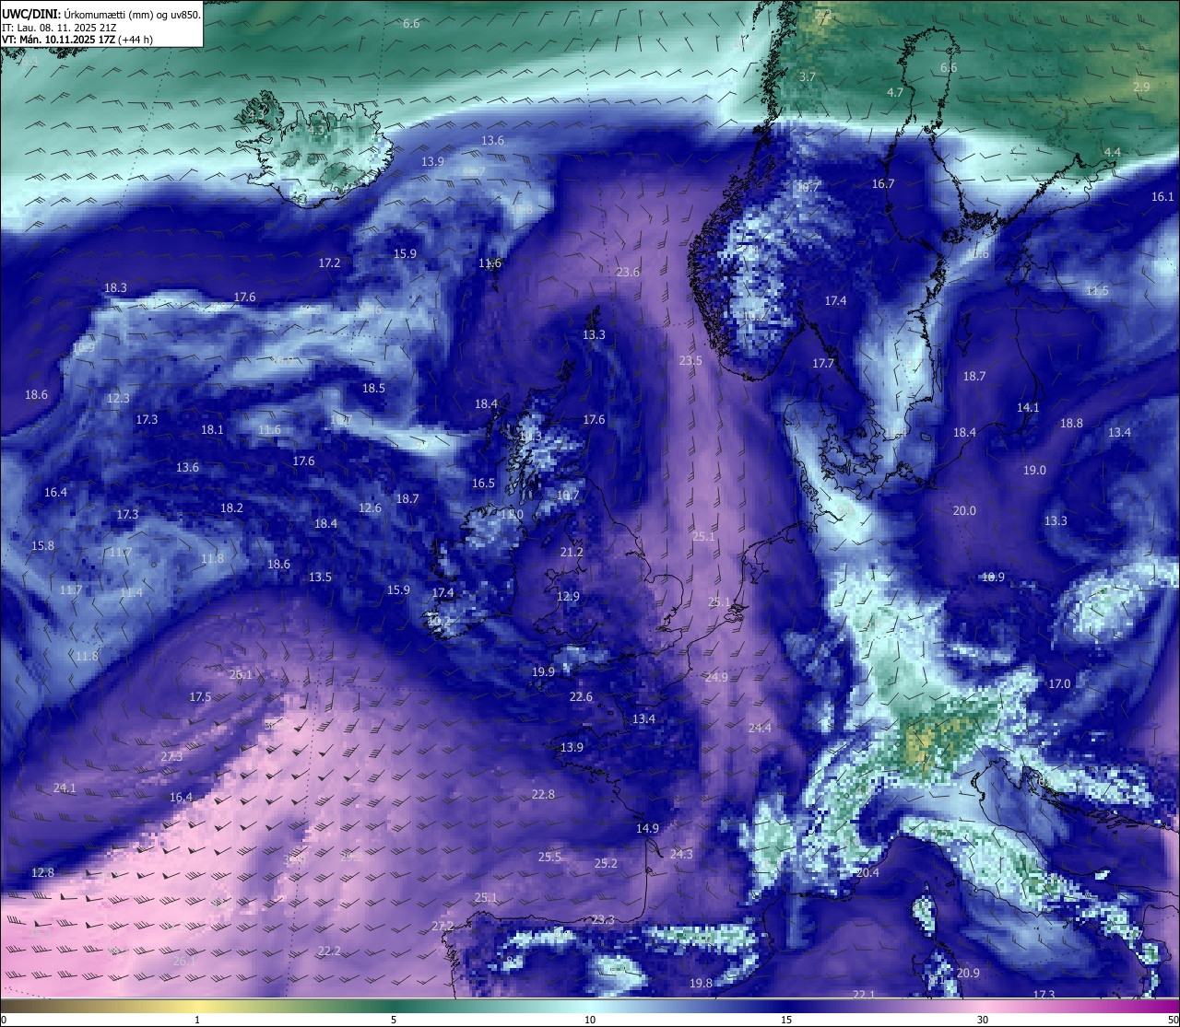
Task: Click the 21.2 value over Britain
Action: point(572,552)
